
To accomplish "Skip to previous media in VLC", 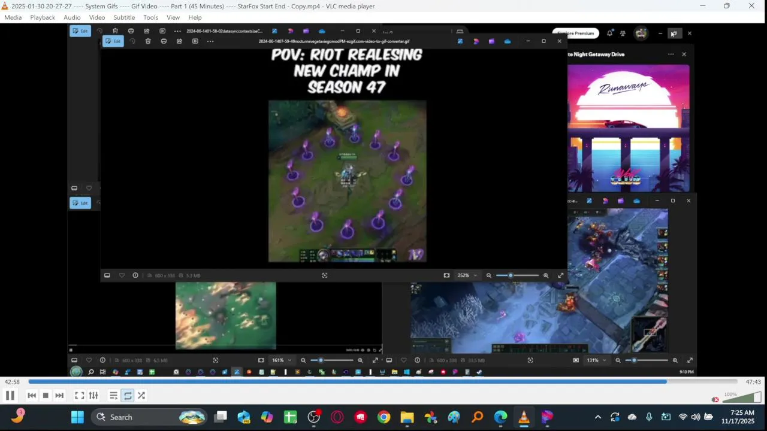I will tap(32, 395).
